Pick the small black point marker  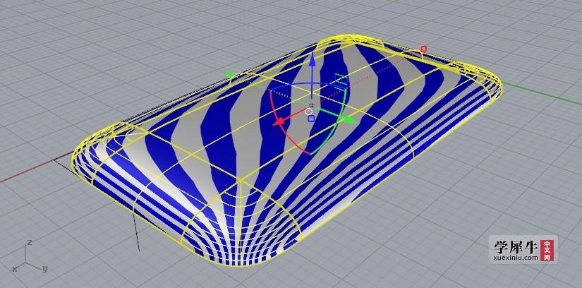coord(311,106)
